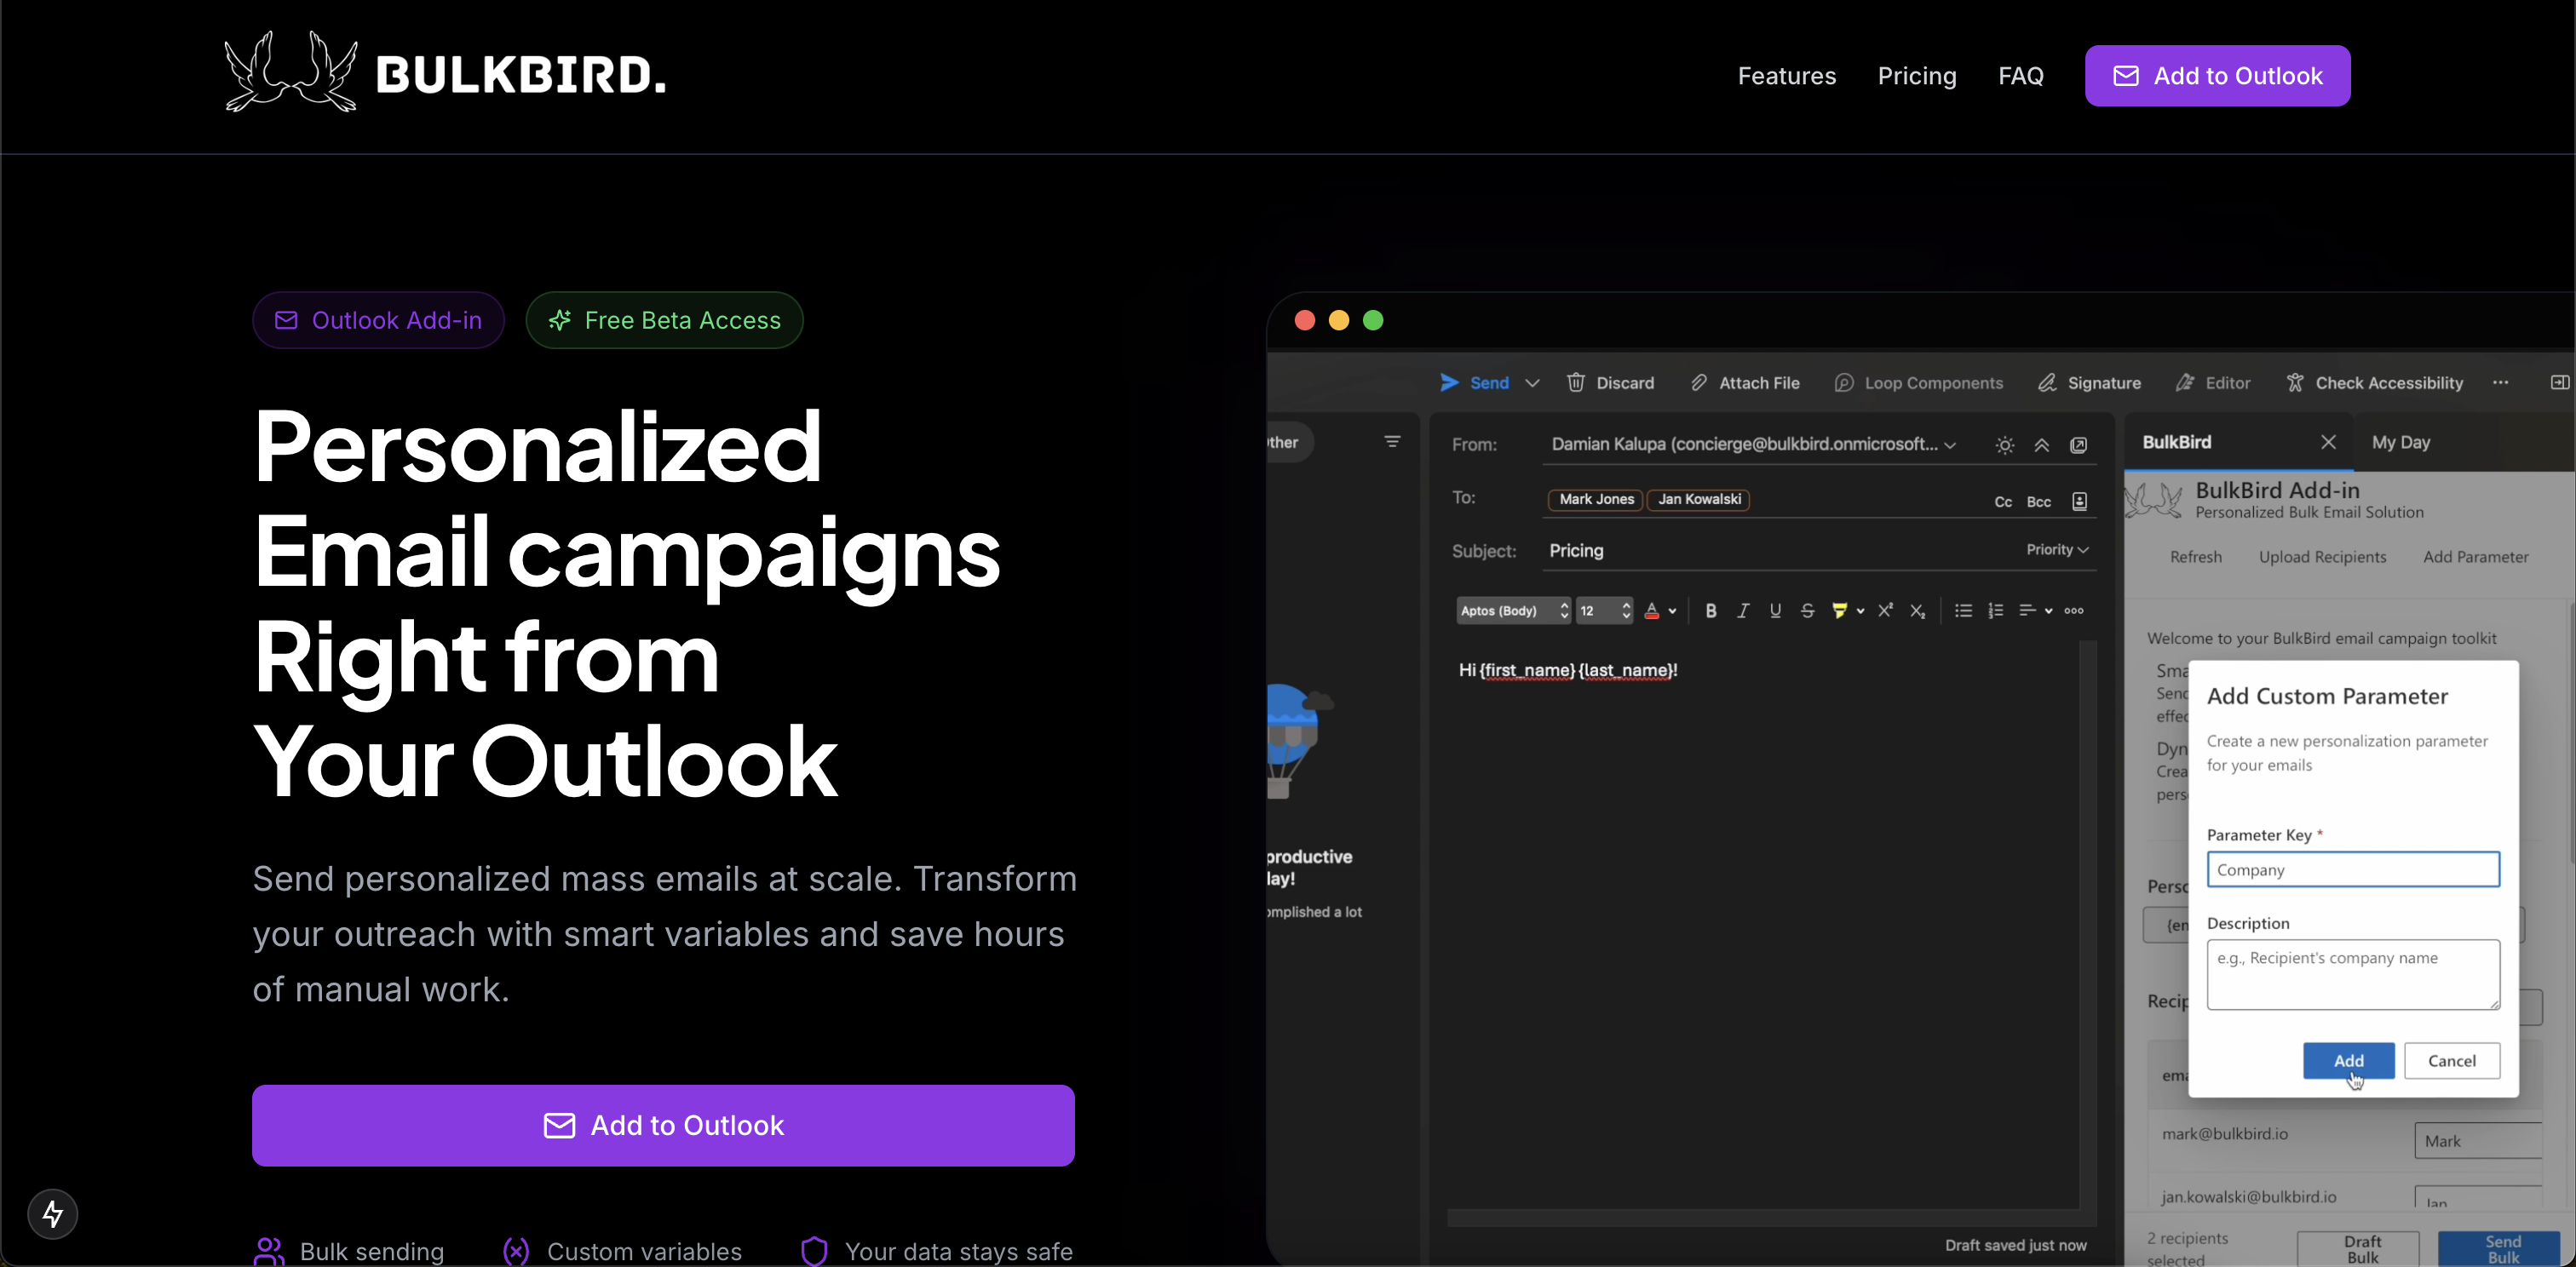This screenshot has height=1267, width=2576.
Task: Click the numbered list icon
Action: (1996, 611)
